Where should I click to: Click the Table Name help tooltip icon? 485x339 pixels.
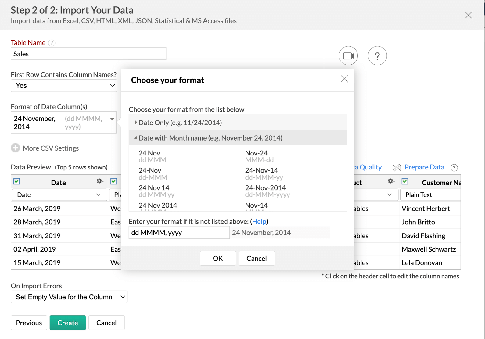point(52,43)
